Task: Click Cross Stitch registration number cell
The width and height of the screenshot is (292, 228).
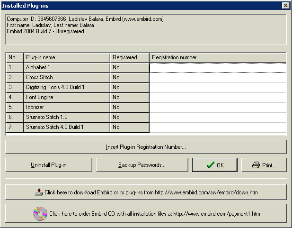Action: click(x=218, y=77)
